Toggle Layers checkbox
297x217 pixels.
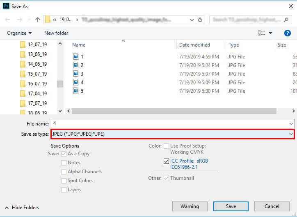tap(64, 190)
